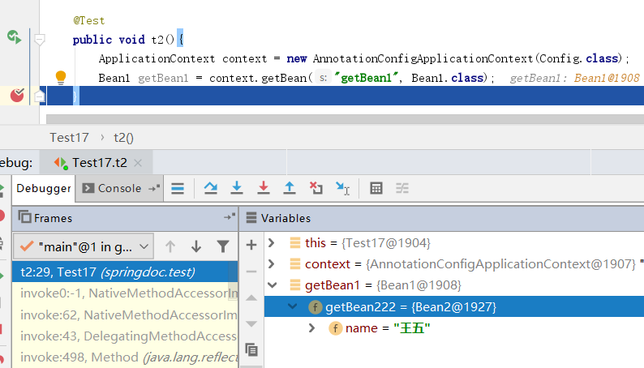This screenshot has height=368, width=644.
Task: Click the Step Into button
Action: click(237, 188)
